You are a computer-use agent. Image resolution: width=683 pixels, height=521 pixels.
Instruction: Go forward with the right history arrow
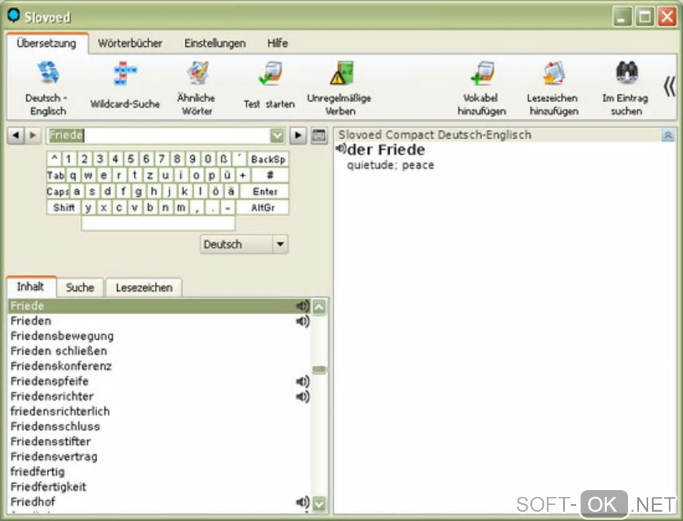(x=33, y=135)
